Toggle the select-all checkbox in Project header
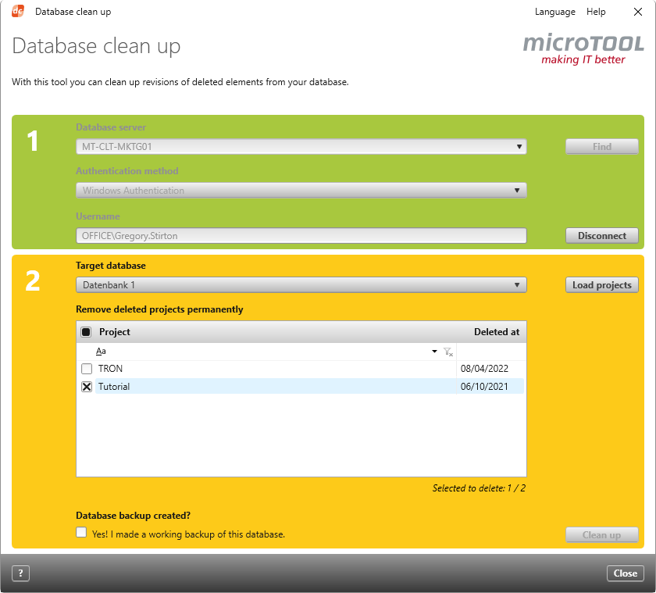 (85, 331)
